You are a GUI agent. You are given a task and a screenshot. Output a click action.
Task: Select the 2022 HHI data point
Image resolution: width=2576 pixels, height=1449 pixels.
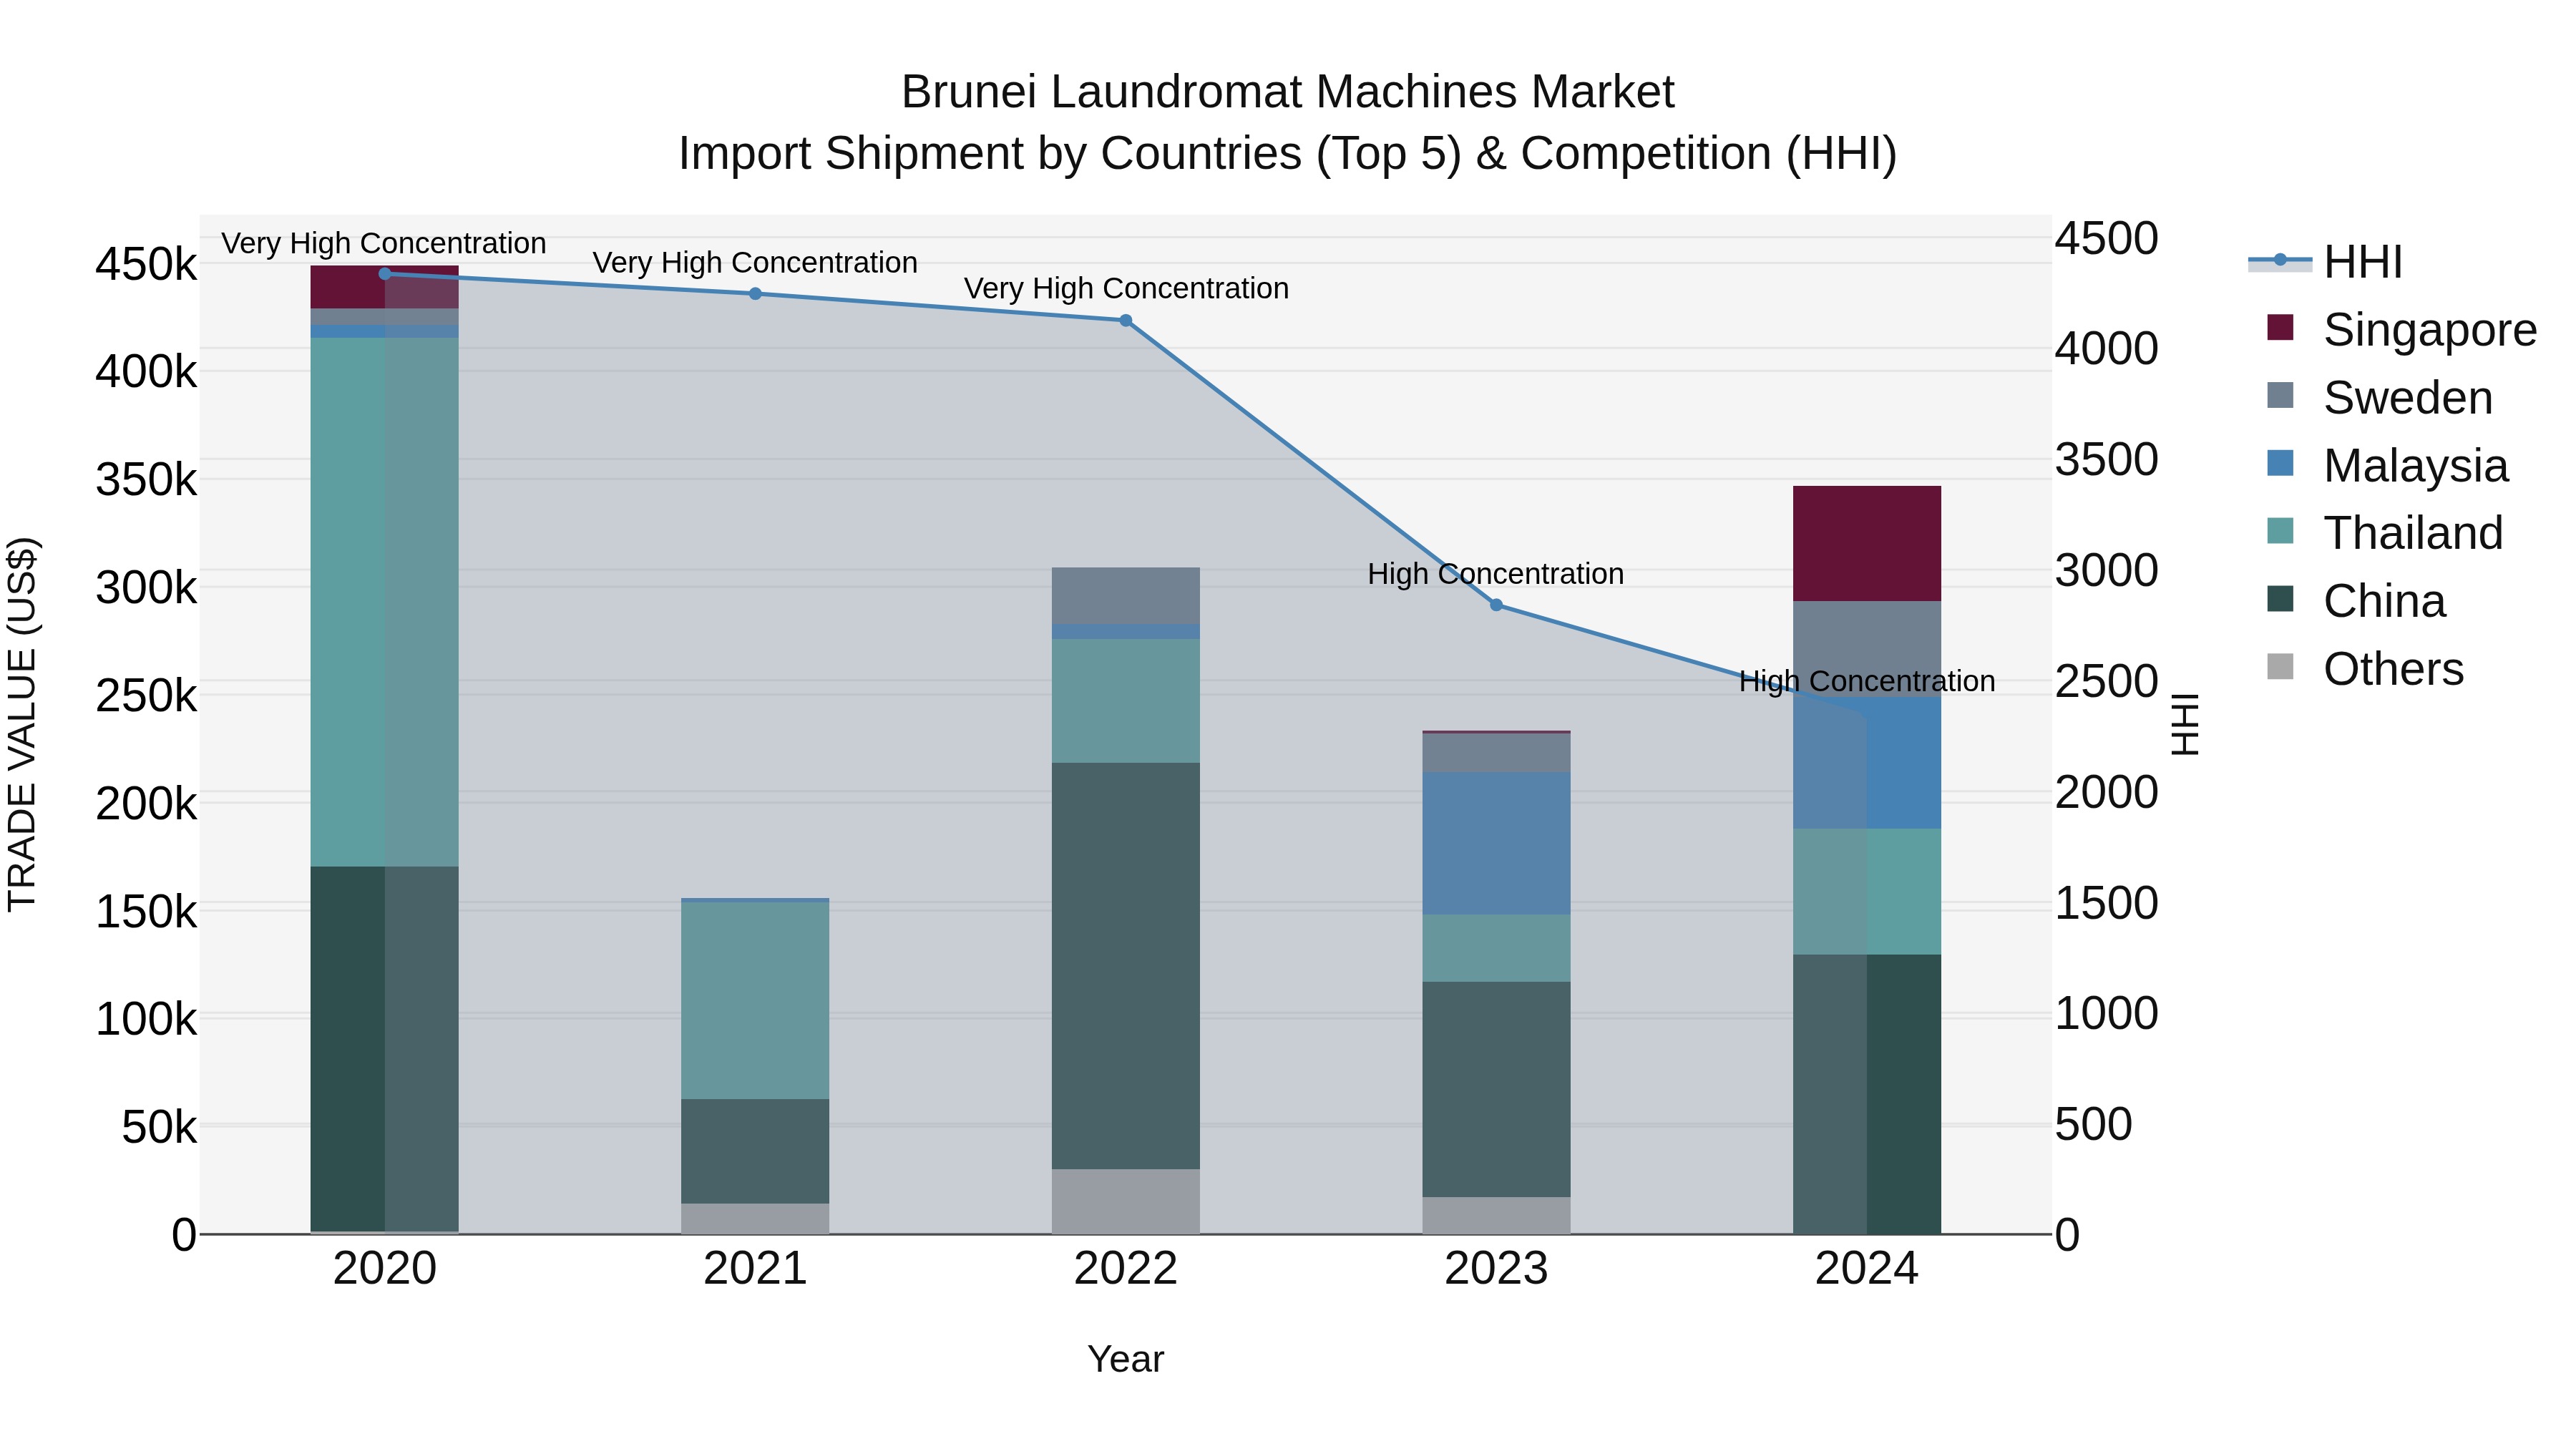(1125, 320)
